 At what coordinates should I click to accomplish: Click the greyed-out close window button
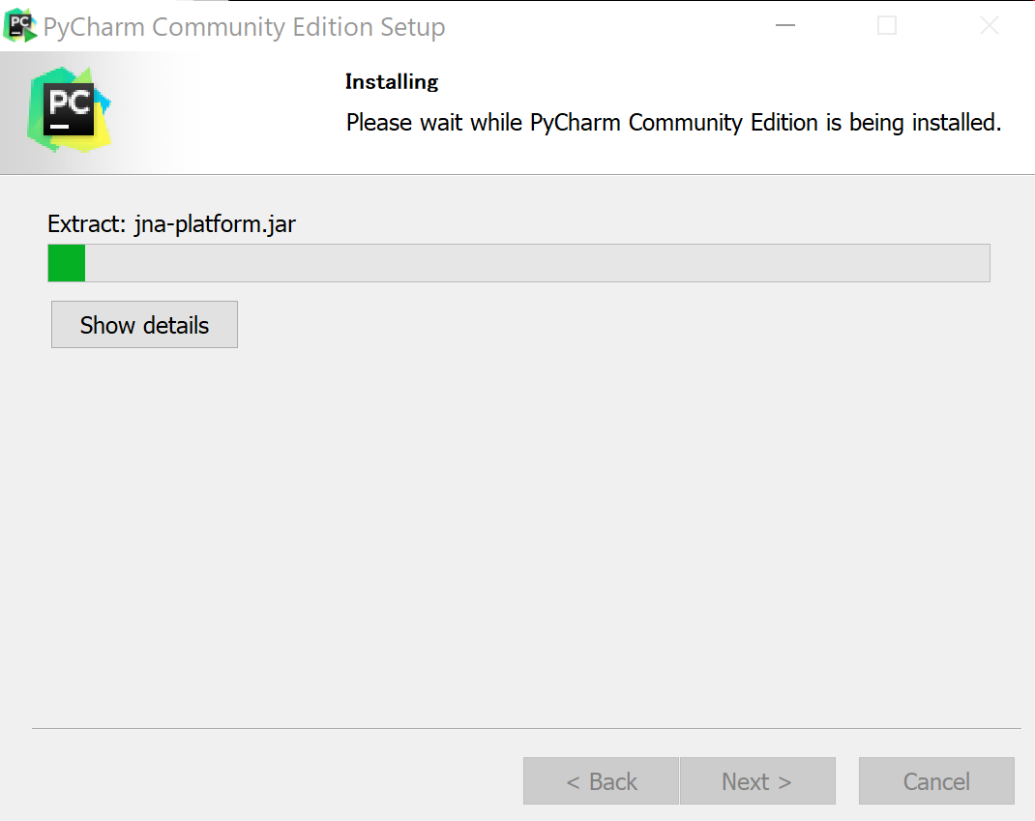pos(989,26)
